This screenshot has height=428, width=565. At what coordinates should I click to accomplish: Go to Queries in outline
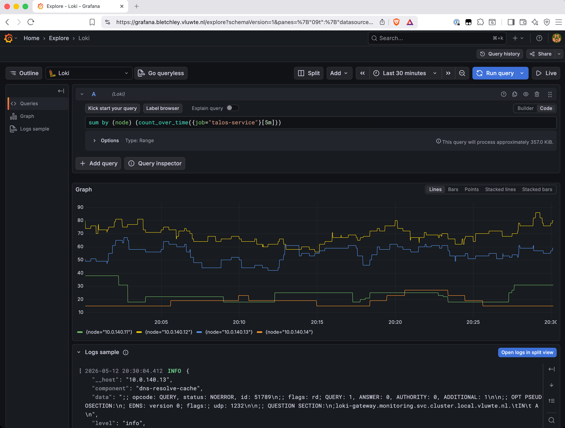(x=38, y=103)
